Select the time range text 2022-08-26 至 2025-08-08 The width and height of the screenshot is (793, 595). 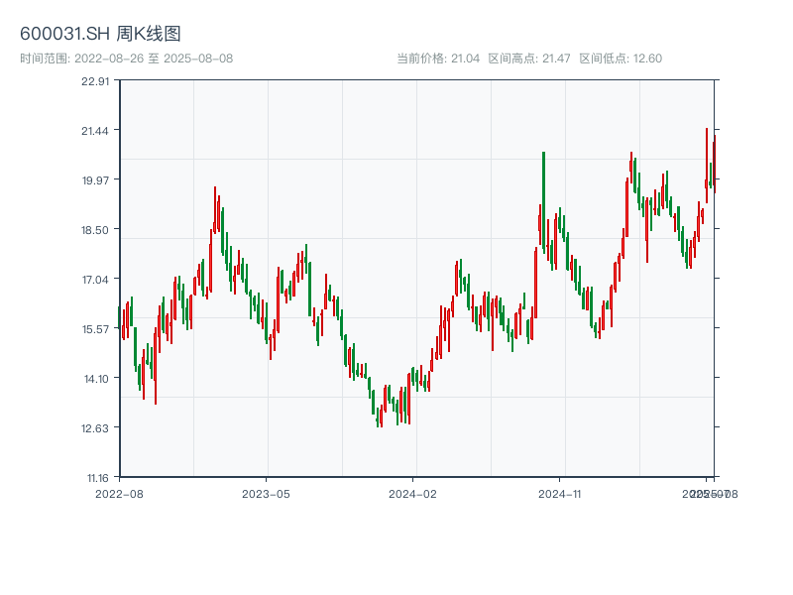coord(154,59)
